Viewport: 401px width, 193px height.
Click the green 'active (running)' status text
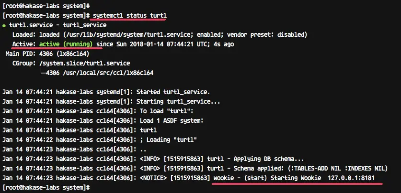coord(66,44)
